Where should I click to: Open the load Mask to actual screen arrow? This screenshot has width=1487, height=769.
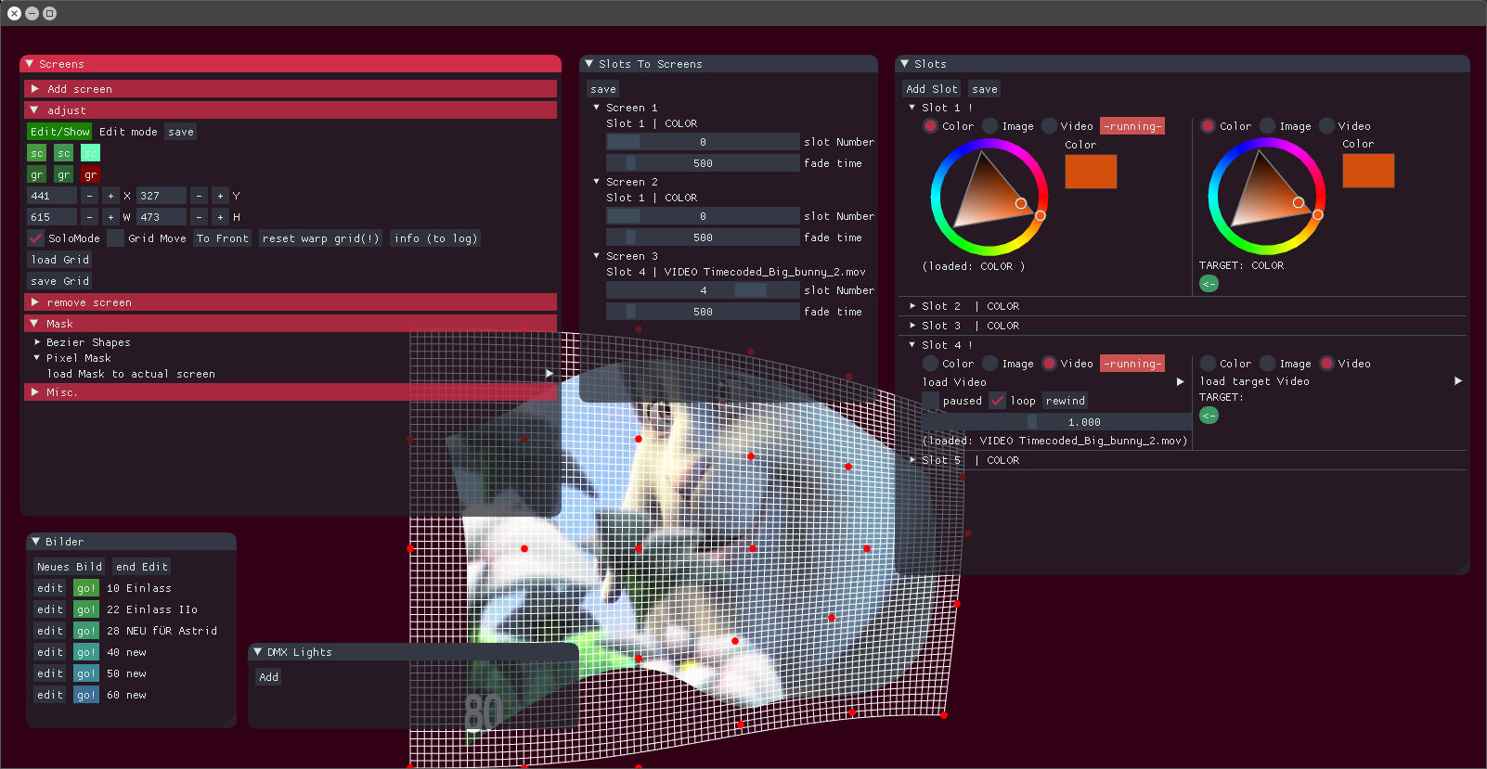coord(549,374)
